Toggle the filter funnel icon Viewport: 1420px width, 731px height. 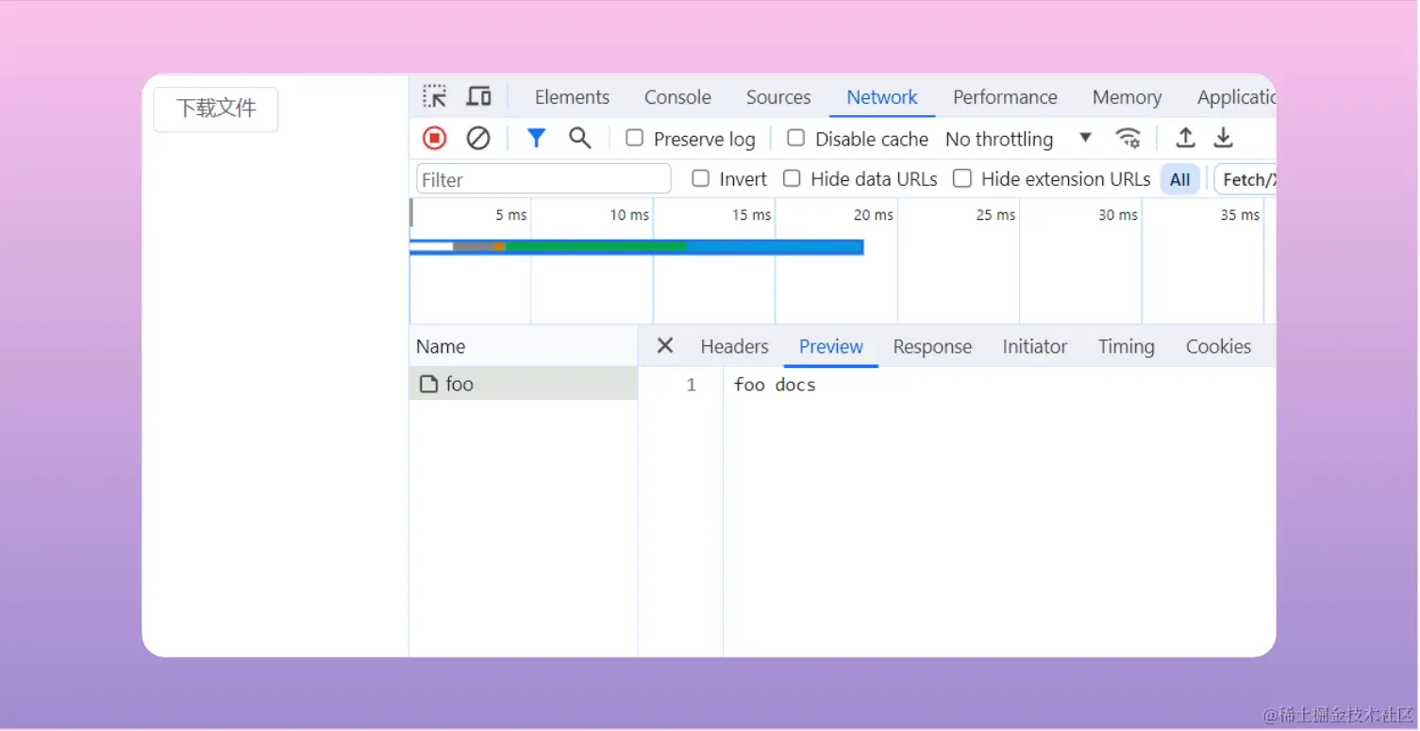[536, 139]
